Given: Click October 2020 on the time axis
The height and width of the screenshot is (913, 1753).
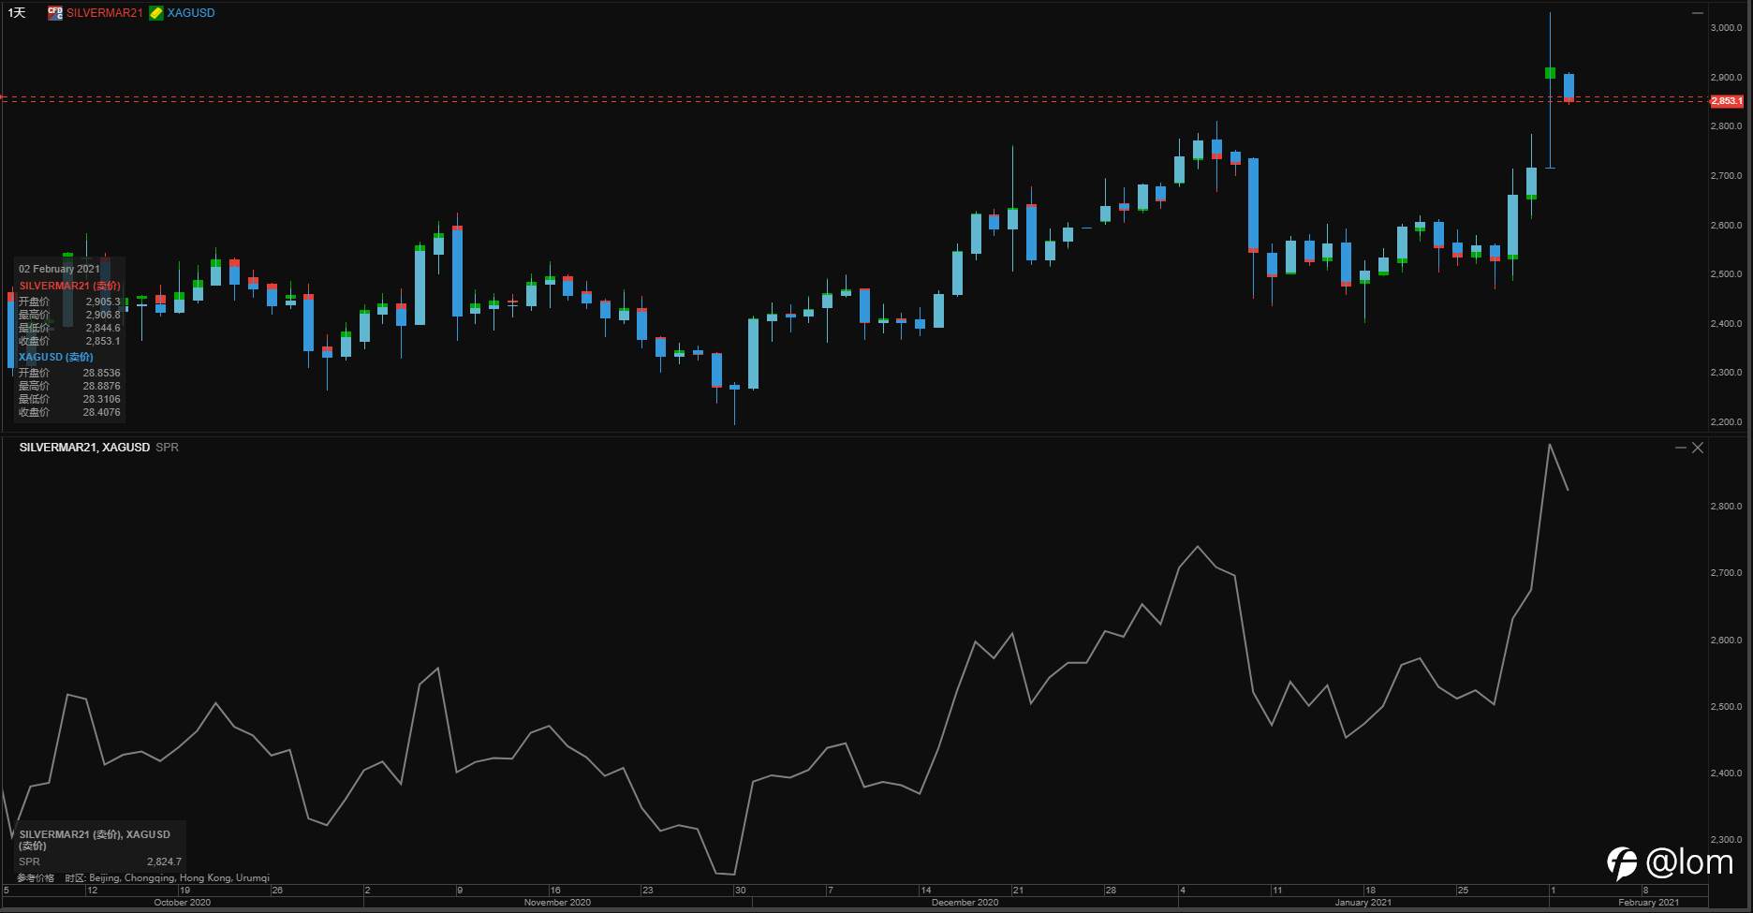Looking at the screenshot, I should [182, 903].
